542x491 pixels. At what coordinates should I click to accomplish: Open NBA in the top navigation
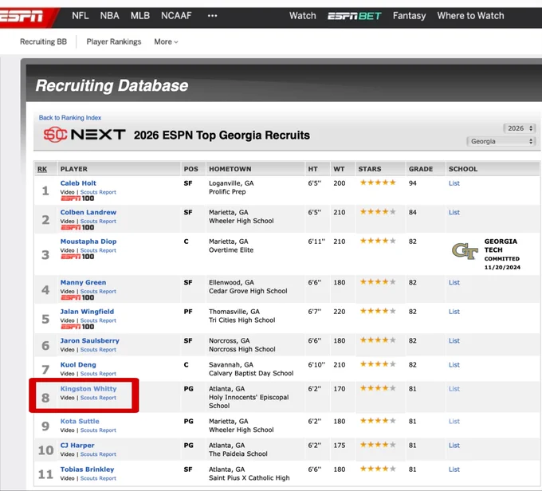[109, 16]
